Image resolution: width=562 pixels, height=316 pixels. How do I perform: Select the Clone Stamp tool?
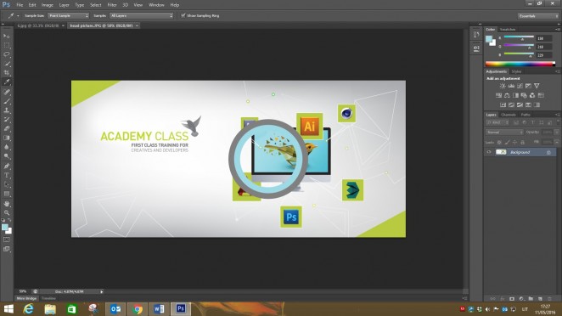pos(7,110)
